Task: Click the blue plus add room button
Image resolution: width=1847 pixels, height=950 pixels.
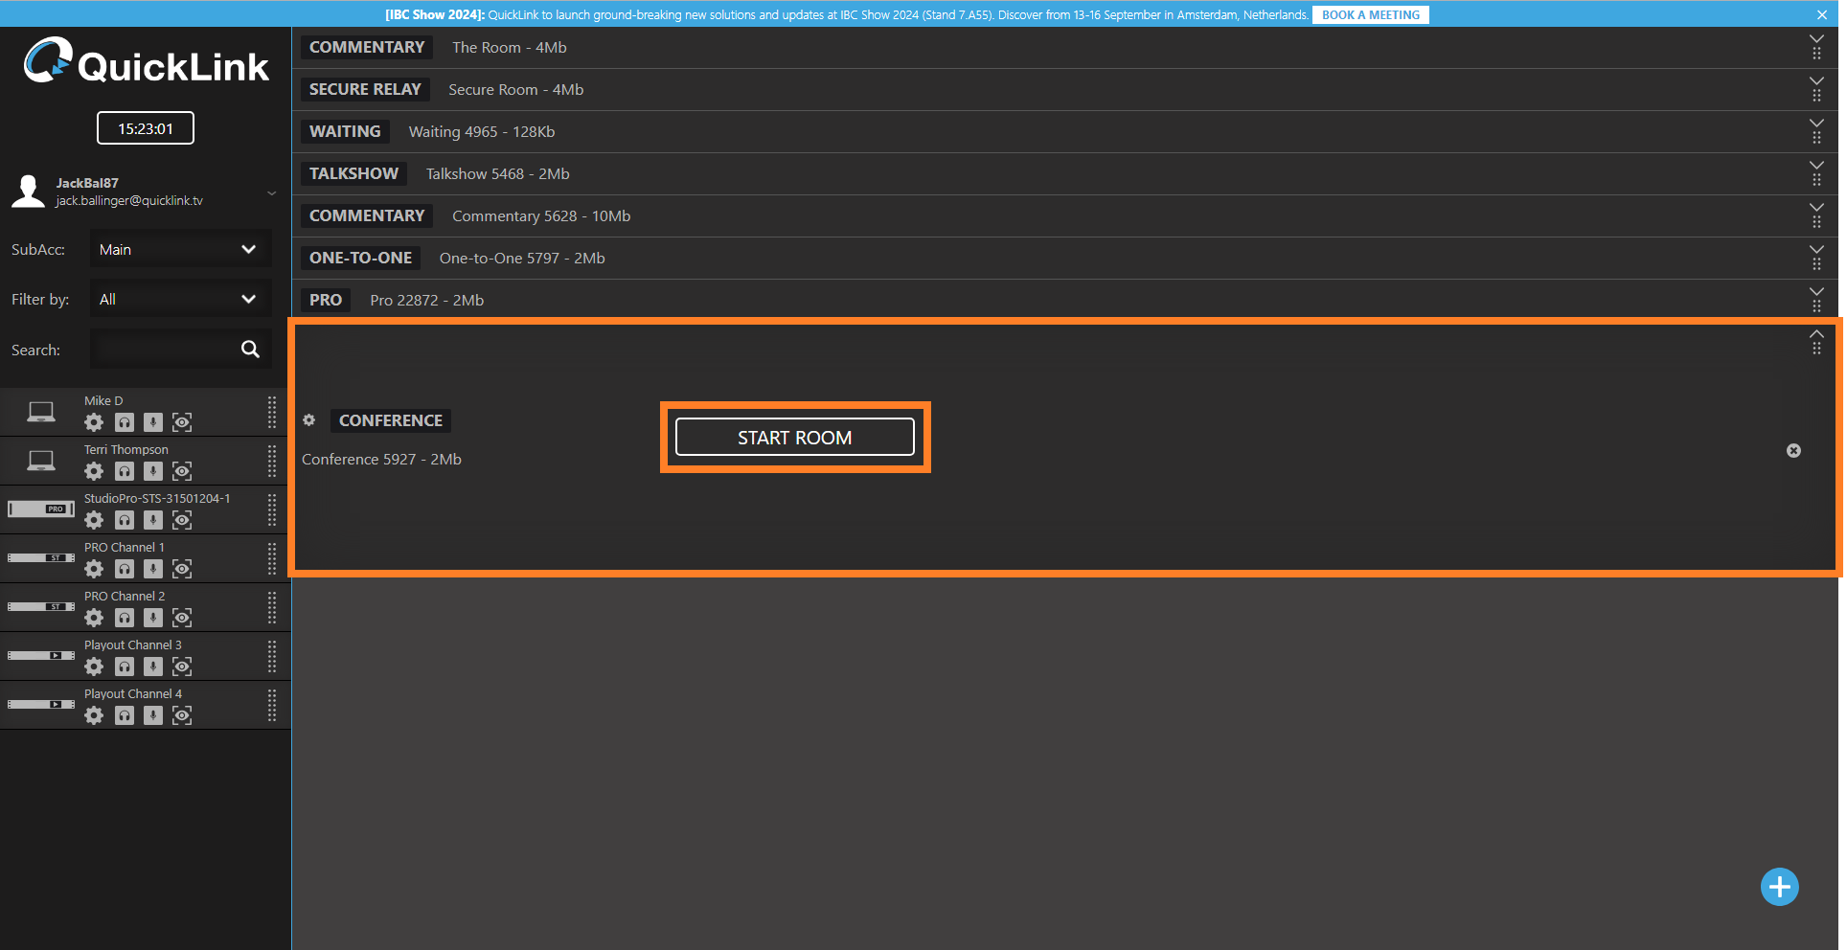Action: [x=1779, y=887]
